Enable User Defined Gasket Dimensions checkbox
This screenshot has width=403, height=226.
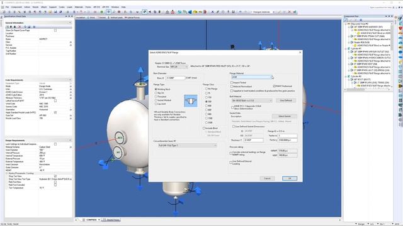[234, 126]
